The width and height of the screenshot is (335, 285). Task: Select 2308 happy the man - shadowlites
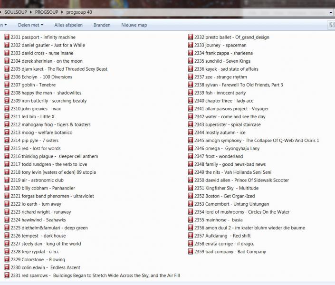tap(43, 93)
